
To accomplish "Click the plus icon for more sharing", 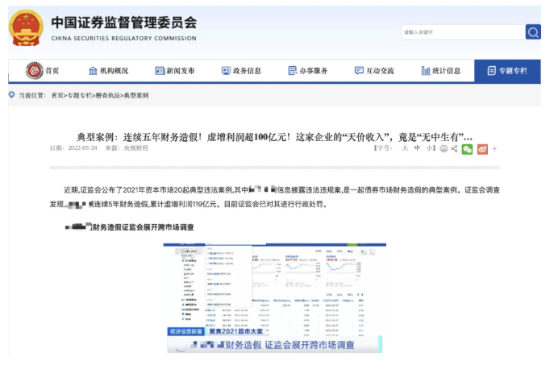I will click(x=495, y=148).
